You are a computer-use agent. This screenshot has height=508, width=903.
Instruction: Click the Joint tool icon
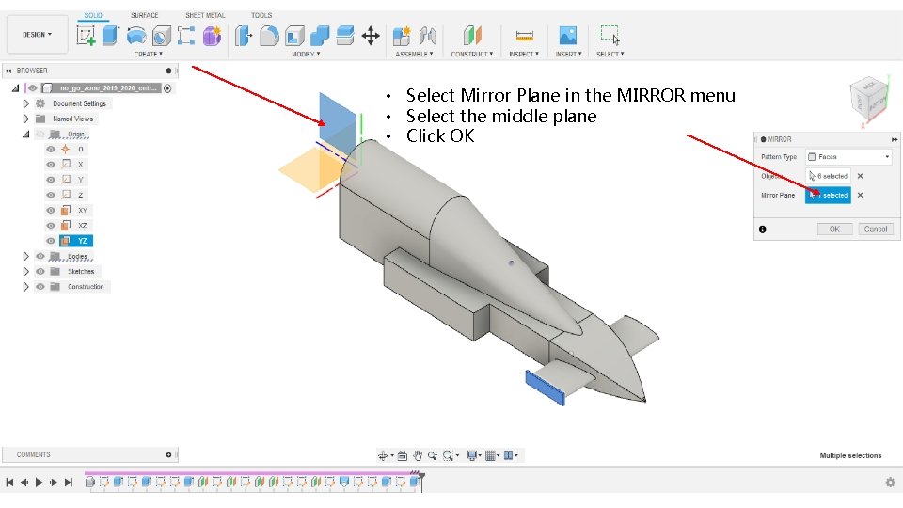click(427, 36)
